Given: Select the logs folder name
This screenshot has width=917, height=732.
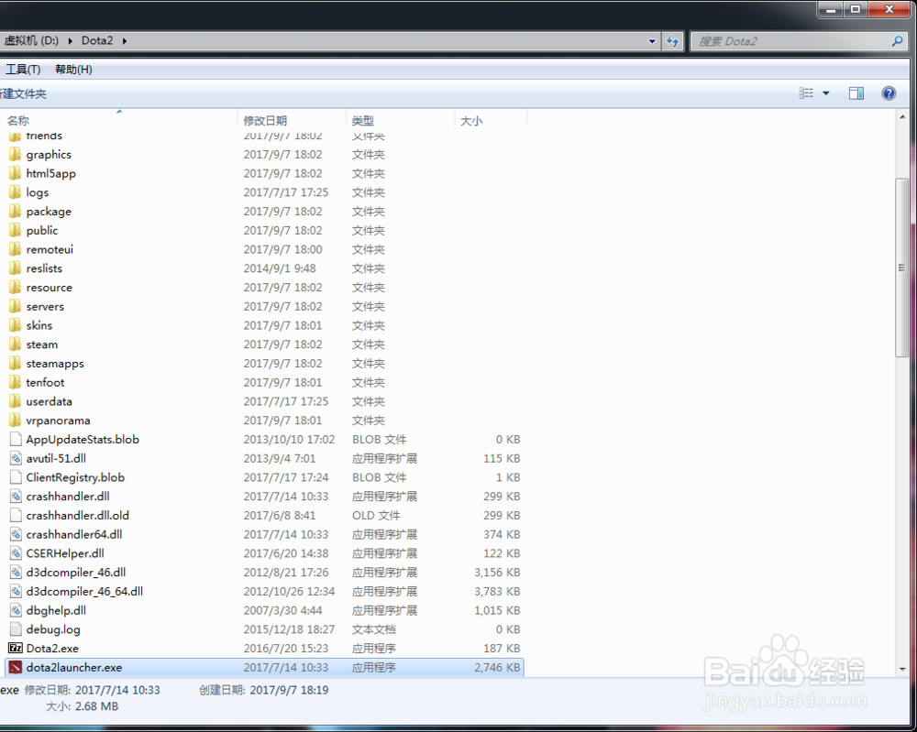Looking at the screenshot, I should 38,192.
